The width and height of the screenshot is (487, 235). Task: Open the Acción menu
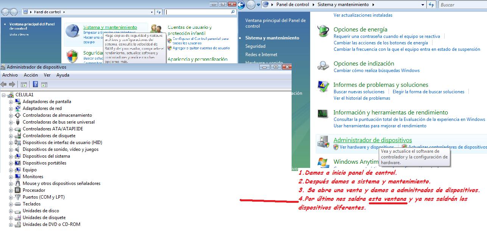pyautogui.click(x=31, y=75)
